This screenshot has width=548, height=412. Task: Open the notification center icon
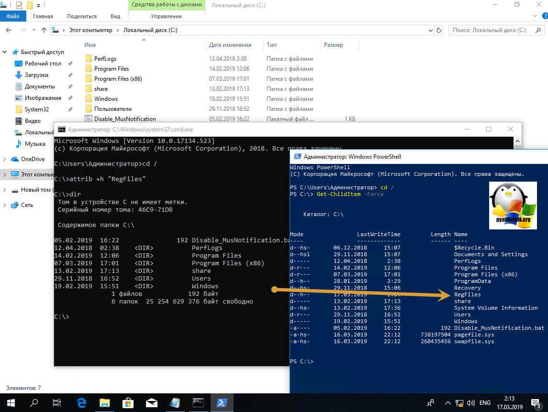tap(535, 402)
